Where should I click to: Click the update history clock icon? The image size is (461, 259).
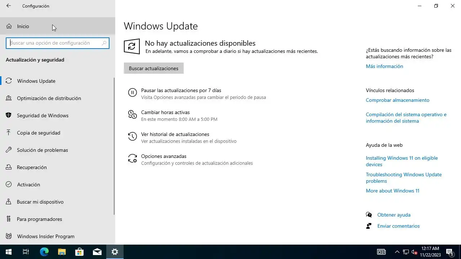(133, 137)
